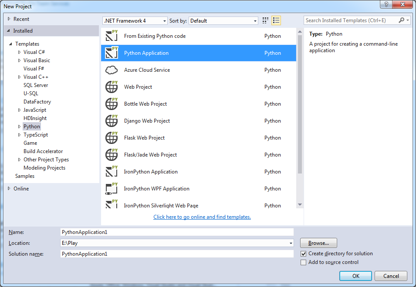Click the Azure Cloud Service cloud icon

pyautogui.click(x=112, y=70)
